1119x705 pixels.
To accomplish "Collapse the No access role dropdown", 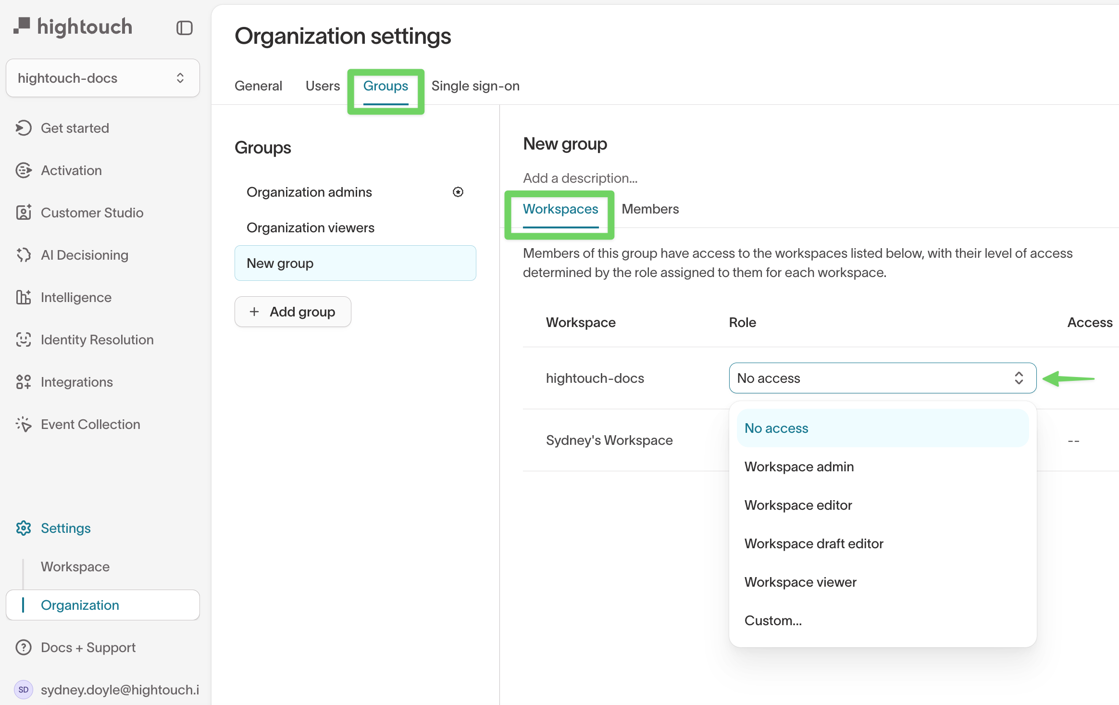I will [x=882, y=378].
